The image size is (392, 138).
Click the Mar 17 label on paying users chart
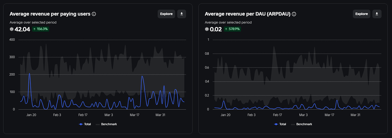click(x=135, y=115)
